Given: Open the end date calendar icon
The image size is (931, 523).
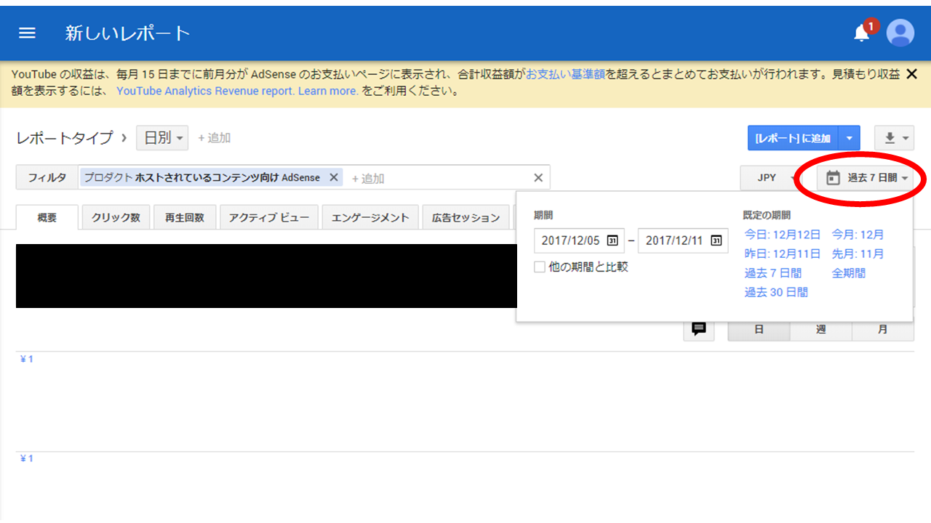Looking at the screenshot, I should 716,240.
